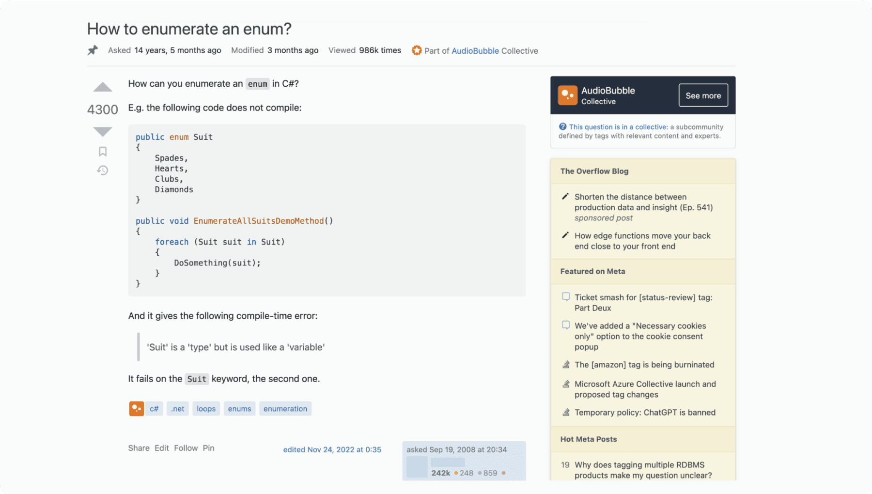Screen dimensions: 872x494
Task: Click the question title How to enumerate an enum
Action: 189,29
